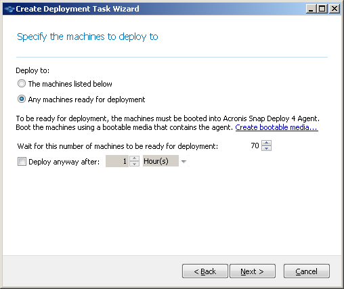Click the Hour(s) dropdown arrow
344x289 pixels.
coord(184,161)
